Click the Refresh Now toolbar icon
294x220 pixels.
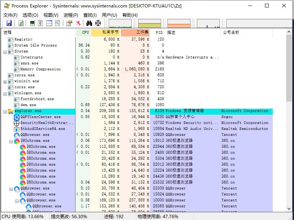tap(21, 23)
